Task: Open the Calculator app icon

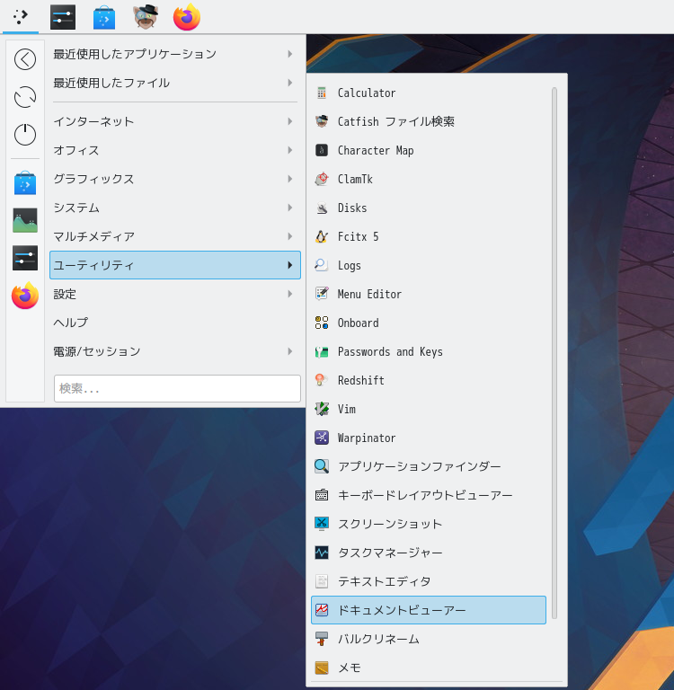Action: tap(322, 93)
